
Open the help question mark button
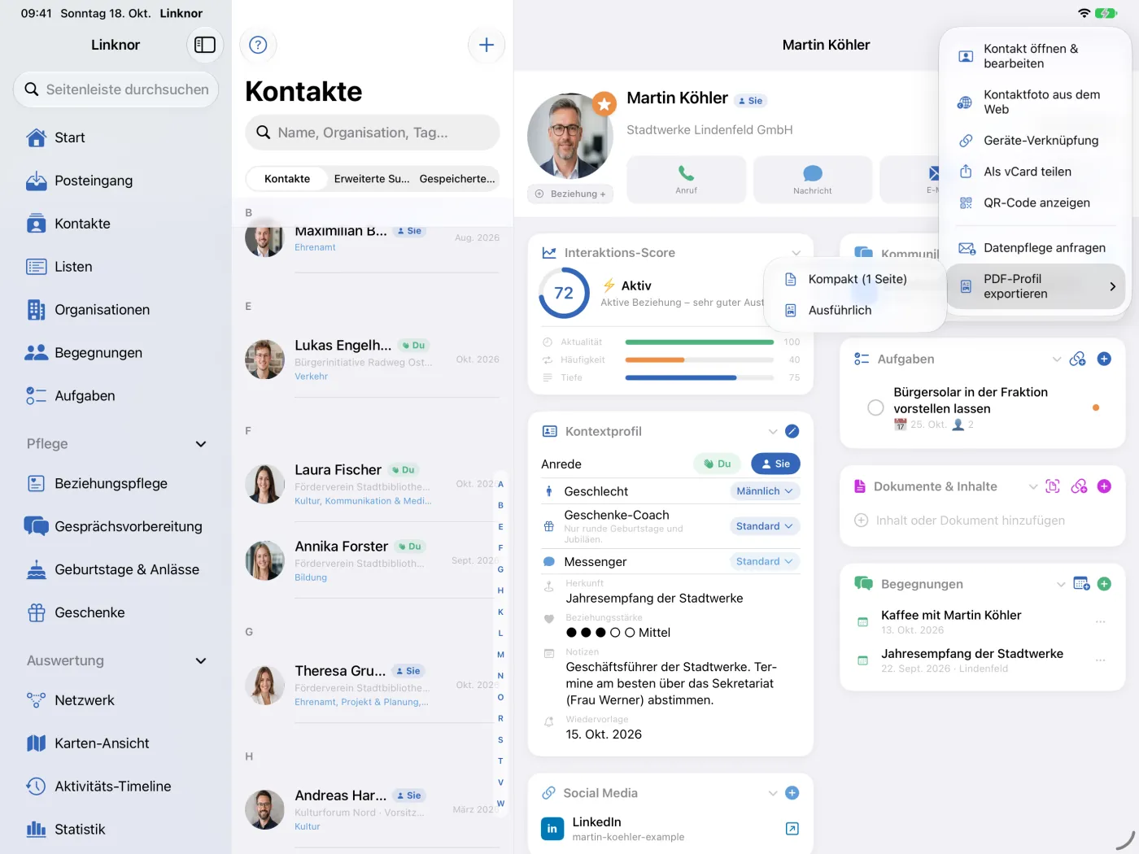click(x=258, y=45)
